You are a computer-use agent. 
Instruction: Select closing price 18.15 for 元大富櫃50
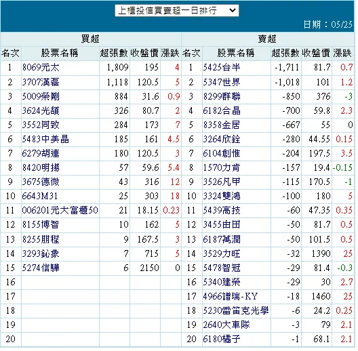point(148,210)
